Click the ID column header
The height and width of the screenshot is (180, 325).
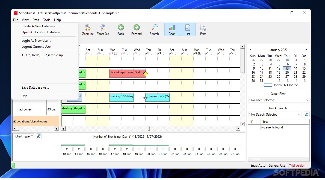click(254, 122)
